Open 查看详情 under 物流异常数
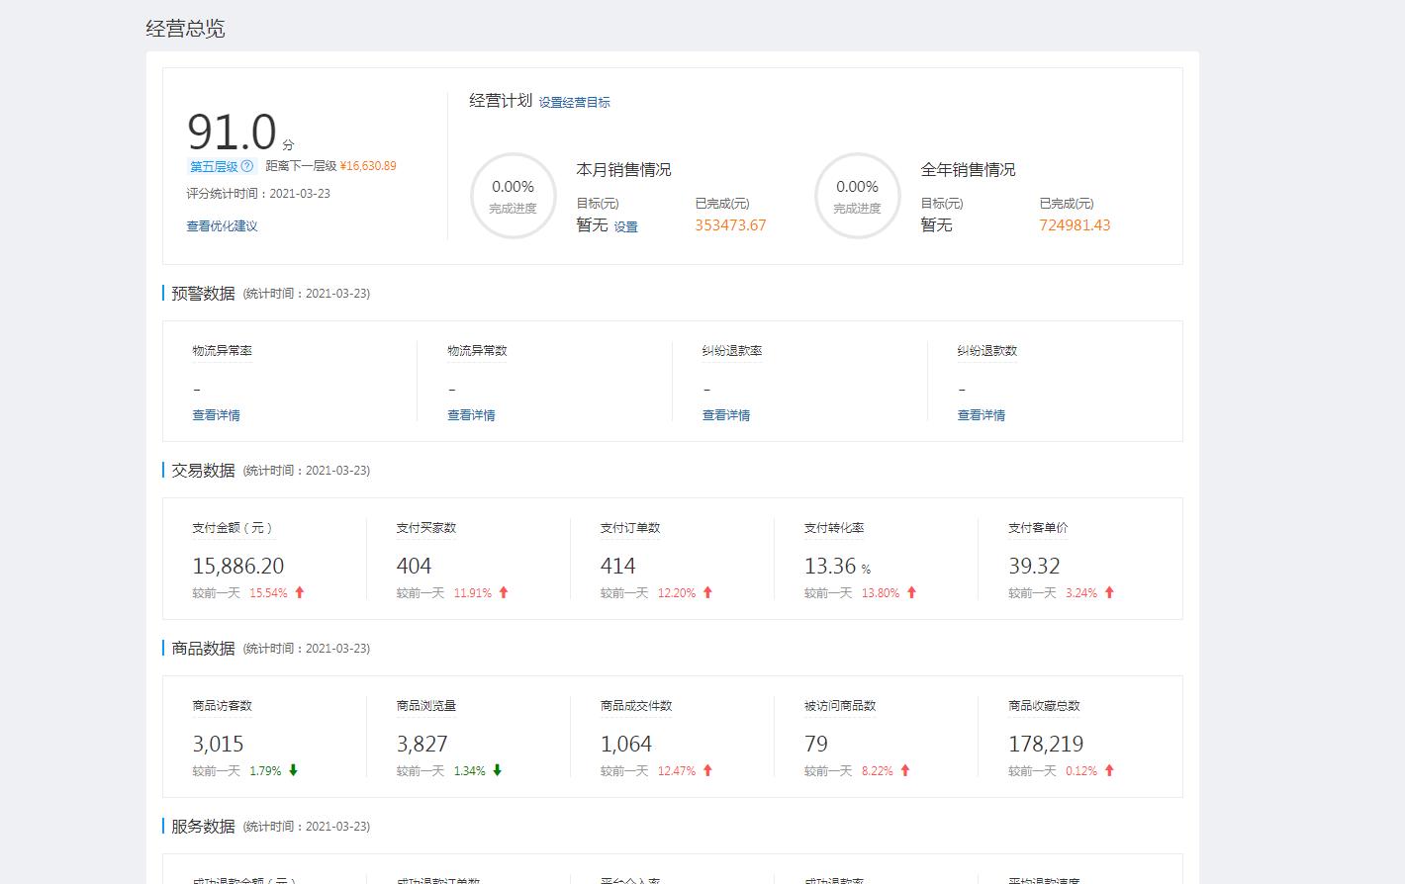The width and height of the screenshot is (1405, 884). tap(471, 415)
